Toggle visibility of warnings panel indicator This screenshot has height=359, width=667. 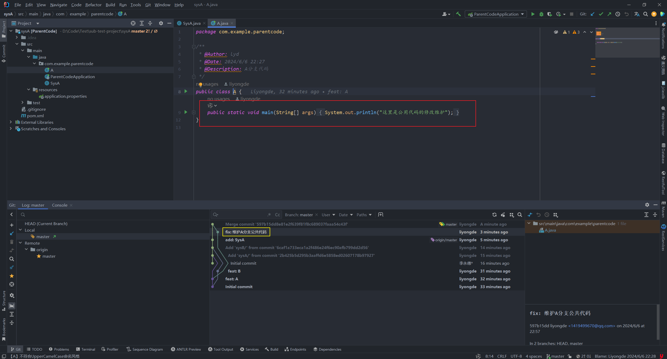tap(556, 32)
